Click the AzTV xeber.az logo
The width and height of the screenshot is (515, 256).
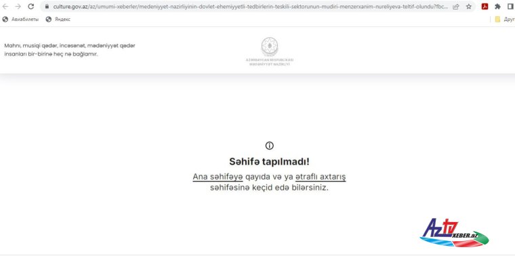coord(454,233)
